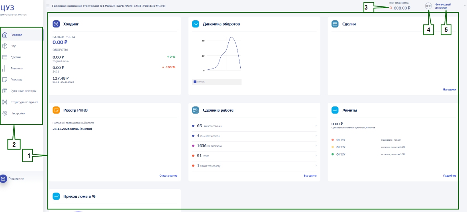The image size is (467, 212).
Task: Click 'Подробнее' link in Лимиты card
Action: coord(449,175)
